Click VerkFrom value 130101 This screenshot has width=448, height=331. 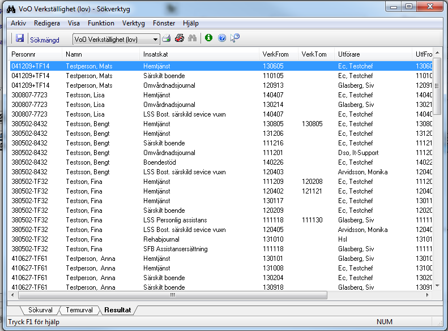coord(273,259)
